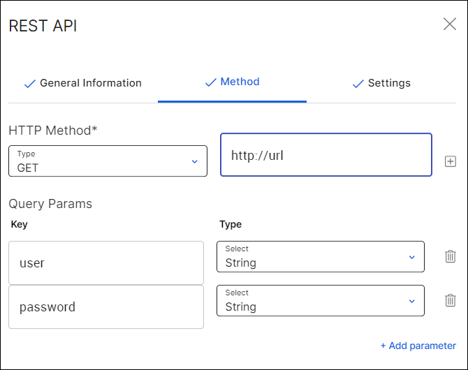Click the checkmark icon beside Method
This screenshot has height=370, width=468.
[210, 82]
